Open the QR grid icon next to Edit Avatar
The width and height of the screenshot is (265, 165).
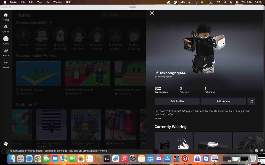point(251,101)
